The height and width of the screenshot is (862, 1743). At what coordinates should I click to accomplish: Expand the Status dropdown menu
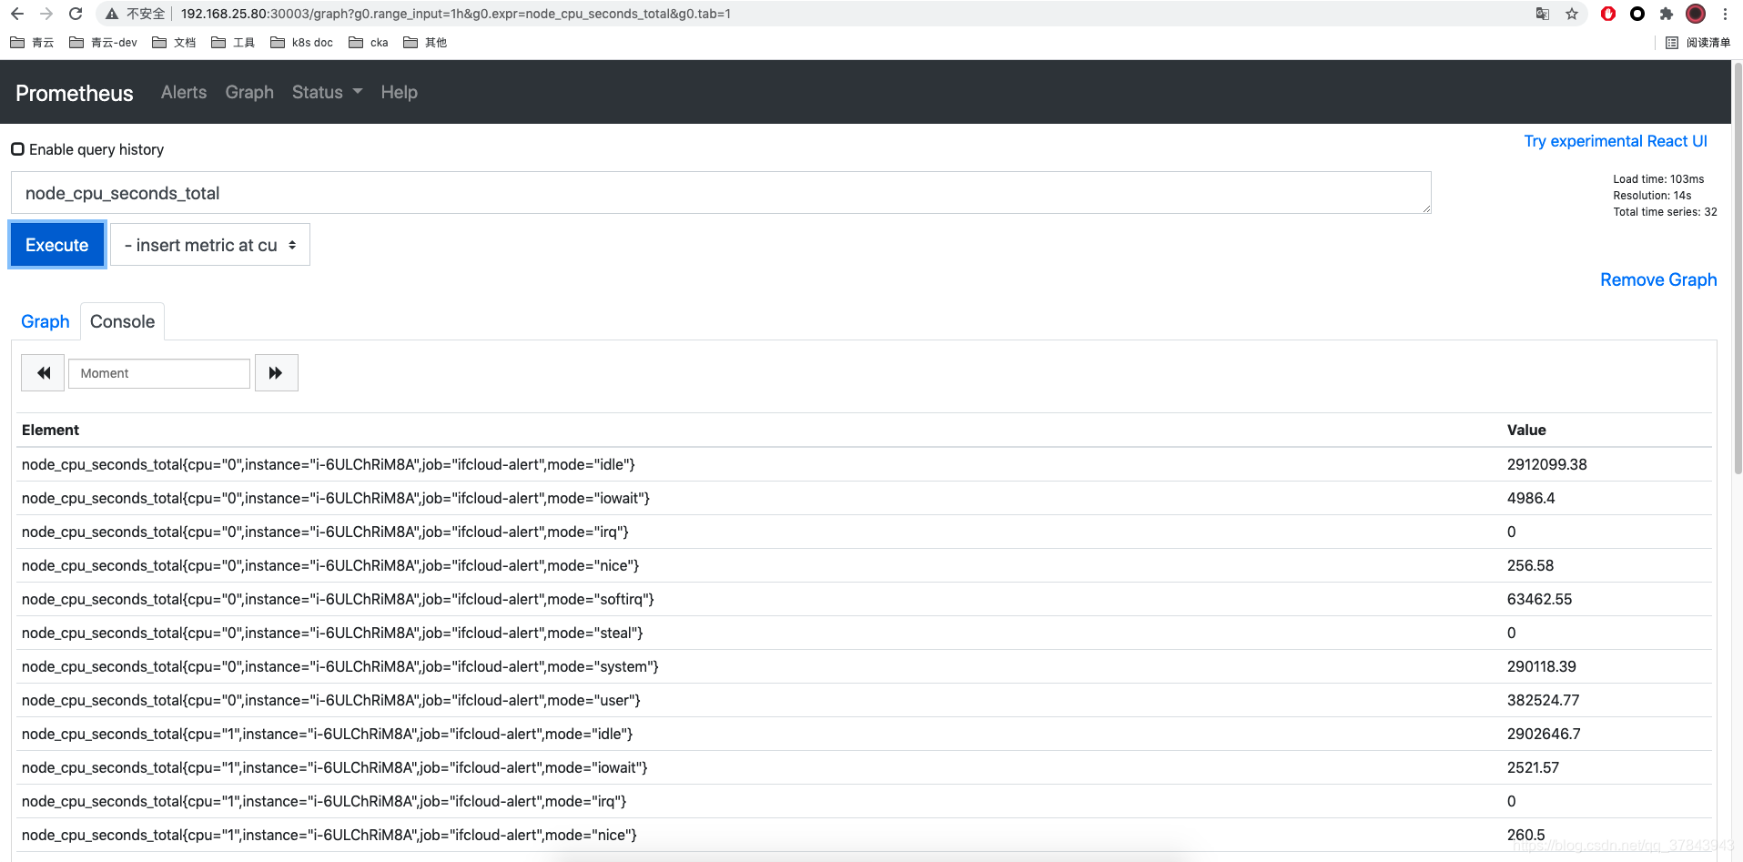(x=327, y=92)
